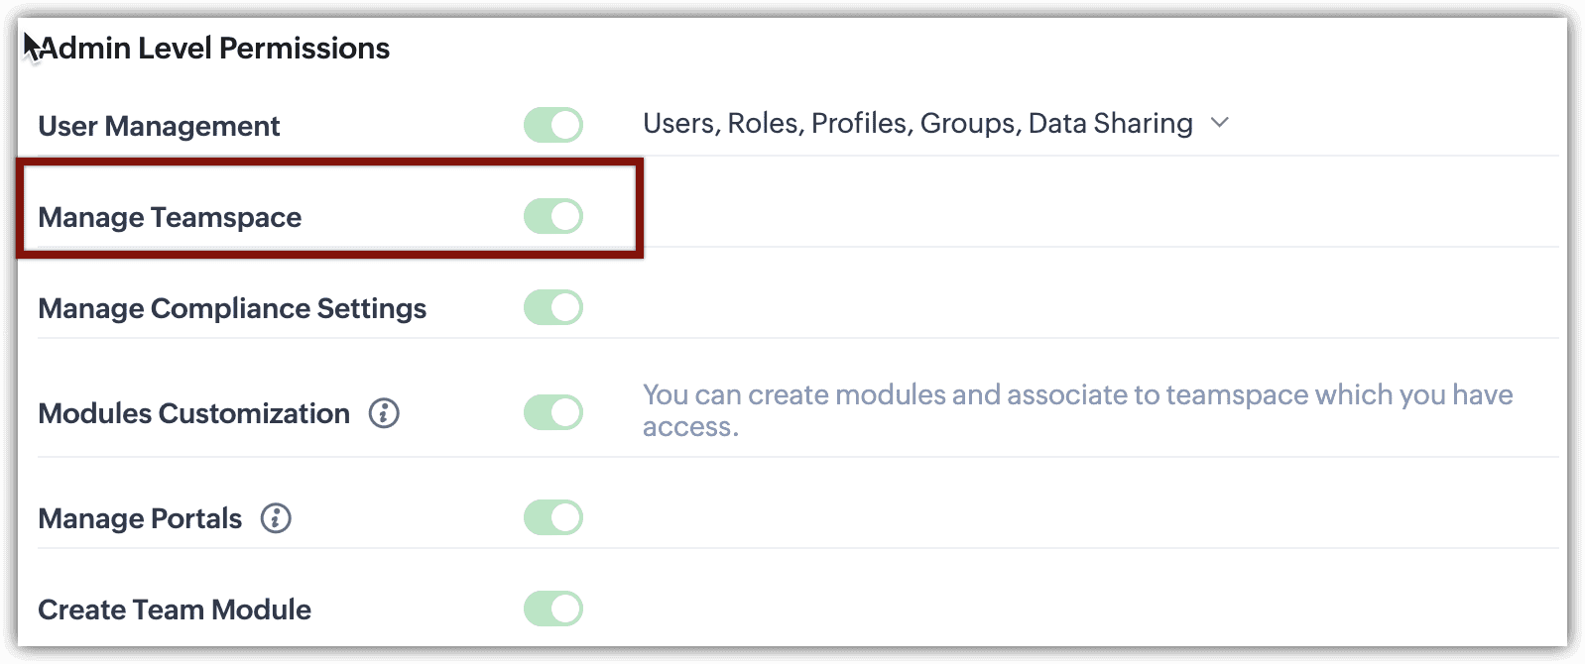Click 'Data Sharing' in the permissions summary
The width and height of the screenshot is (1585, 664).
(1110, 124)
